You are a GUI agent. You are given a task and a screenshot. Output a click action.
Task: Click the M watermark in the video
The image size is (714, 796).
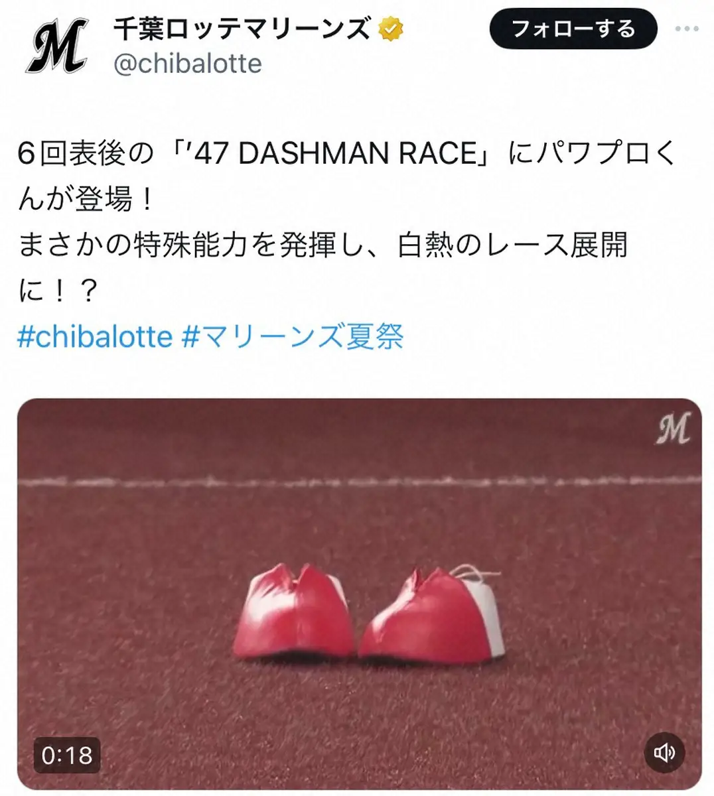673,429
